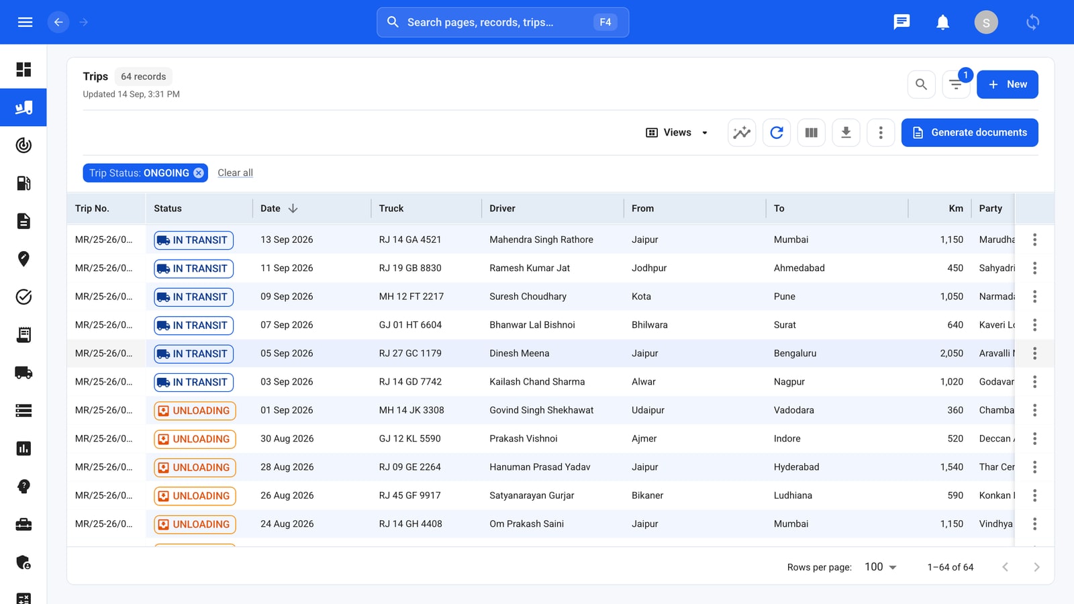This screenshot has width=1074, height=604.
Task: Open the truck sidebar icon
Action: 23,372
